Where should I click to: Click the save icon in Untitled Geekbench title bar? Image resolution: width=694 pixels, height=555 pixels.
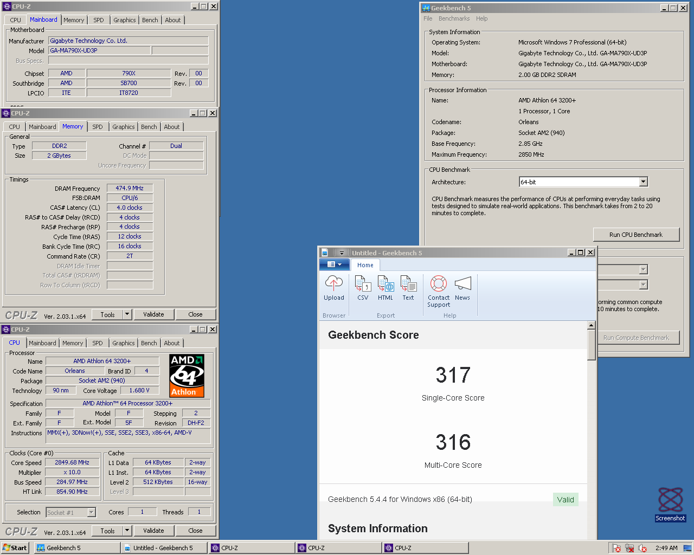pyautogui.click(x=325, y=253)
